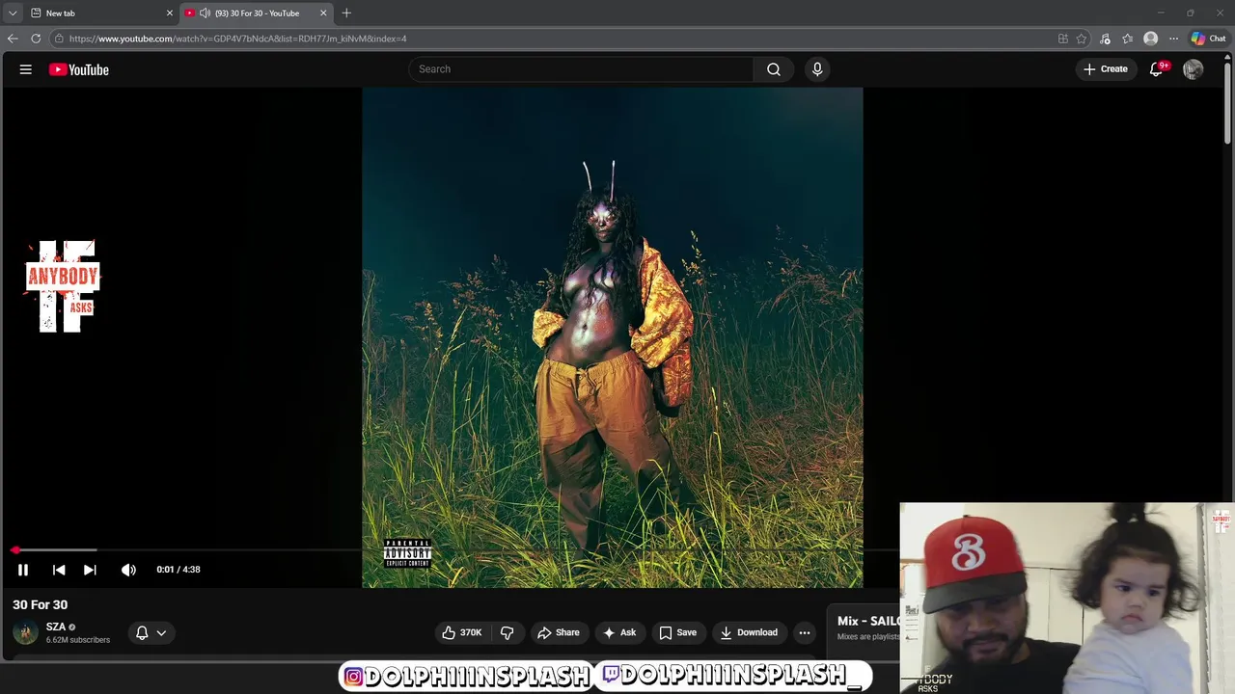Screen dimensions: 1235x694
Task: Open the notifications bell in the header
Action: [1157, 69]
